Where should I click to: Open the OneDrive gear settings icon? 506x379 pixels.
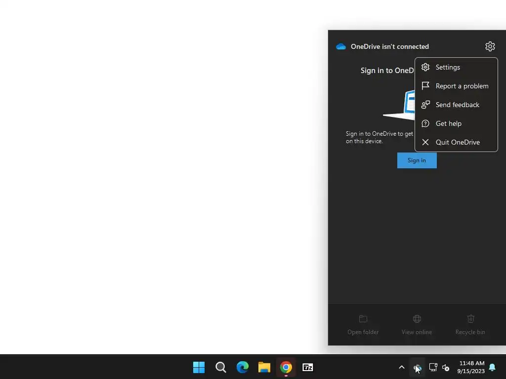tap(490, 46)
